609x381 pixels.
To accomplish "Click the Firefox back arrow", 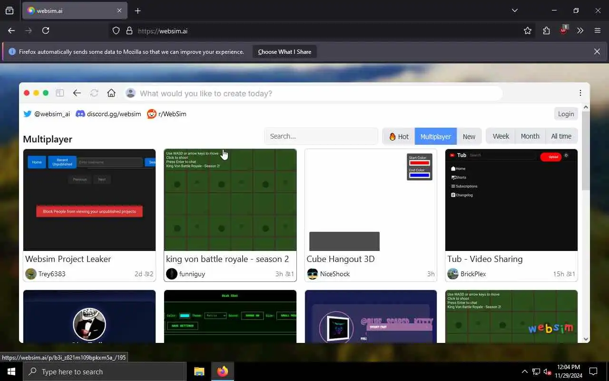I will 11,30.
